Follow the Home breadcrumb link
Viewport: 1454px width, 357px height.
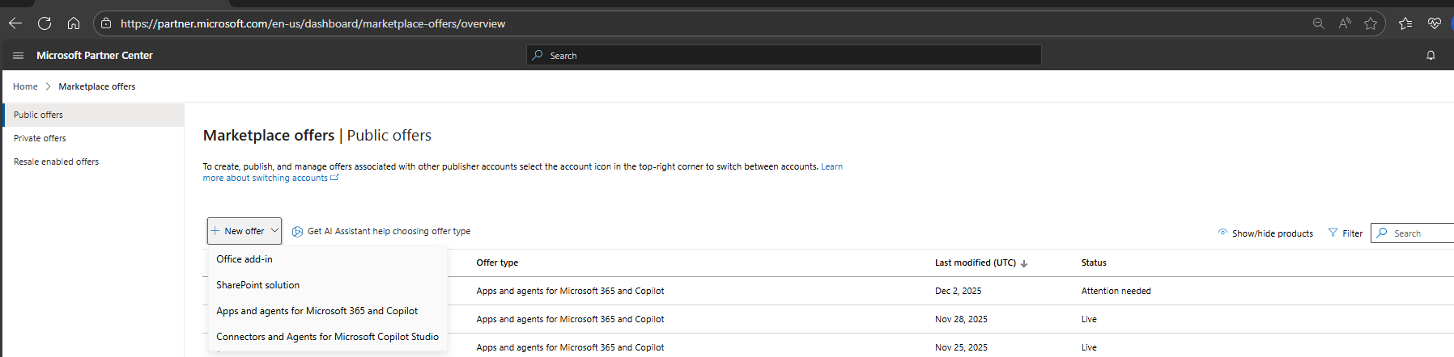pos(25,86)
